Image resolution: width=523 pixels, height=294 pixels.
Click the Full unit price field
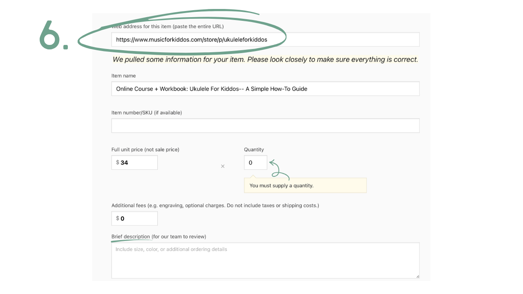click(134, 163)
